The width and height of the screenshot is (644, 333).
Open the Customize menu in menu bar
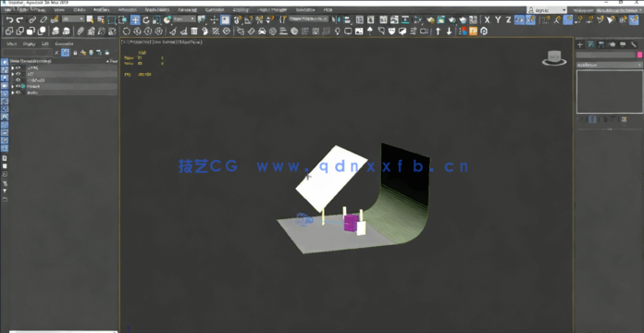coord(215,9)
